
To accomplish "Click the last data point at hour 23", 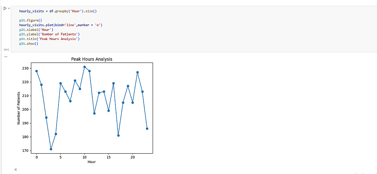I will [x=147, y=129].
